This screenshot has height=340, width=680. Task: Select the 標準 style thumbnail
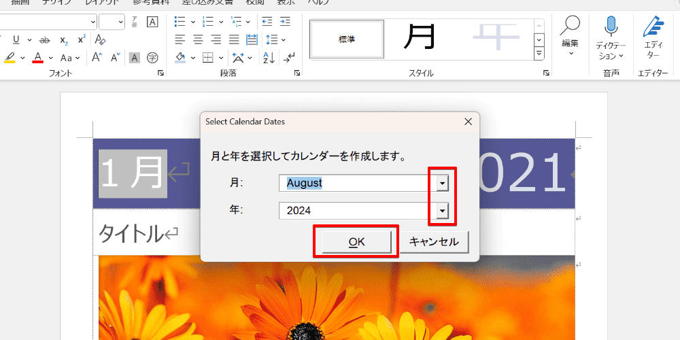point(347,39)
